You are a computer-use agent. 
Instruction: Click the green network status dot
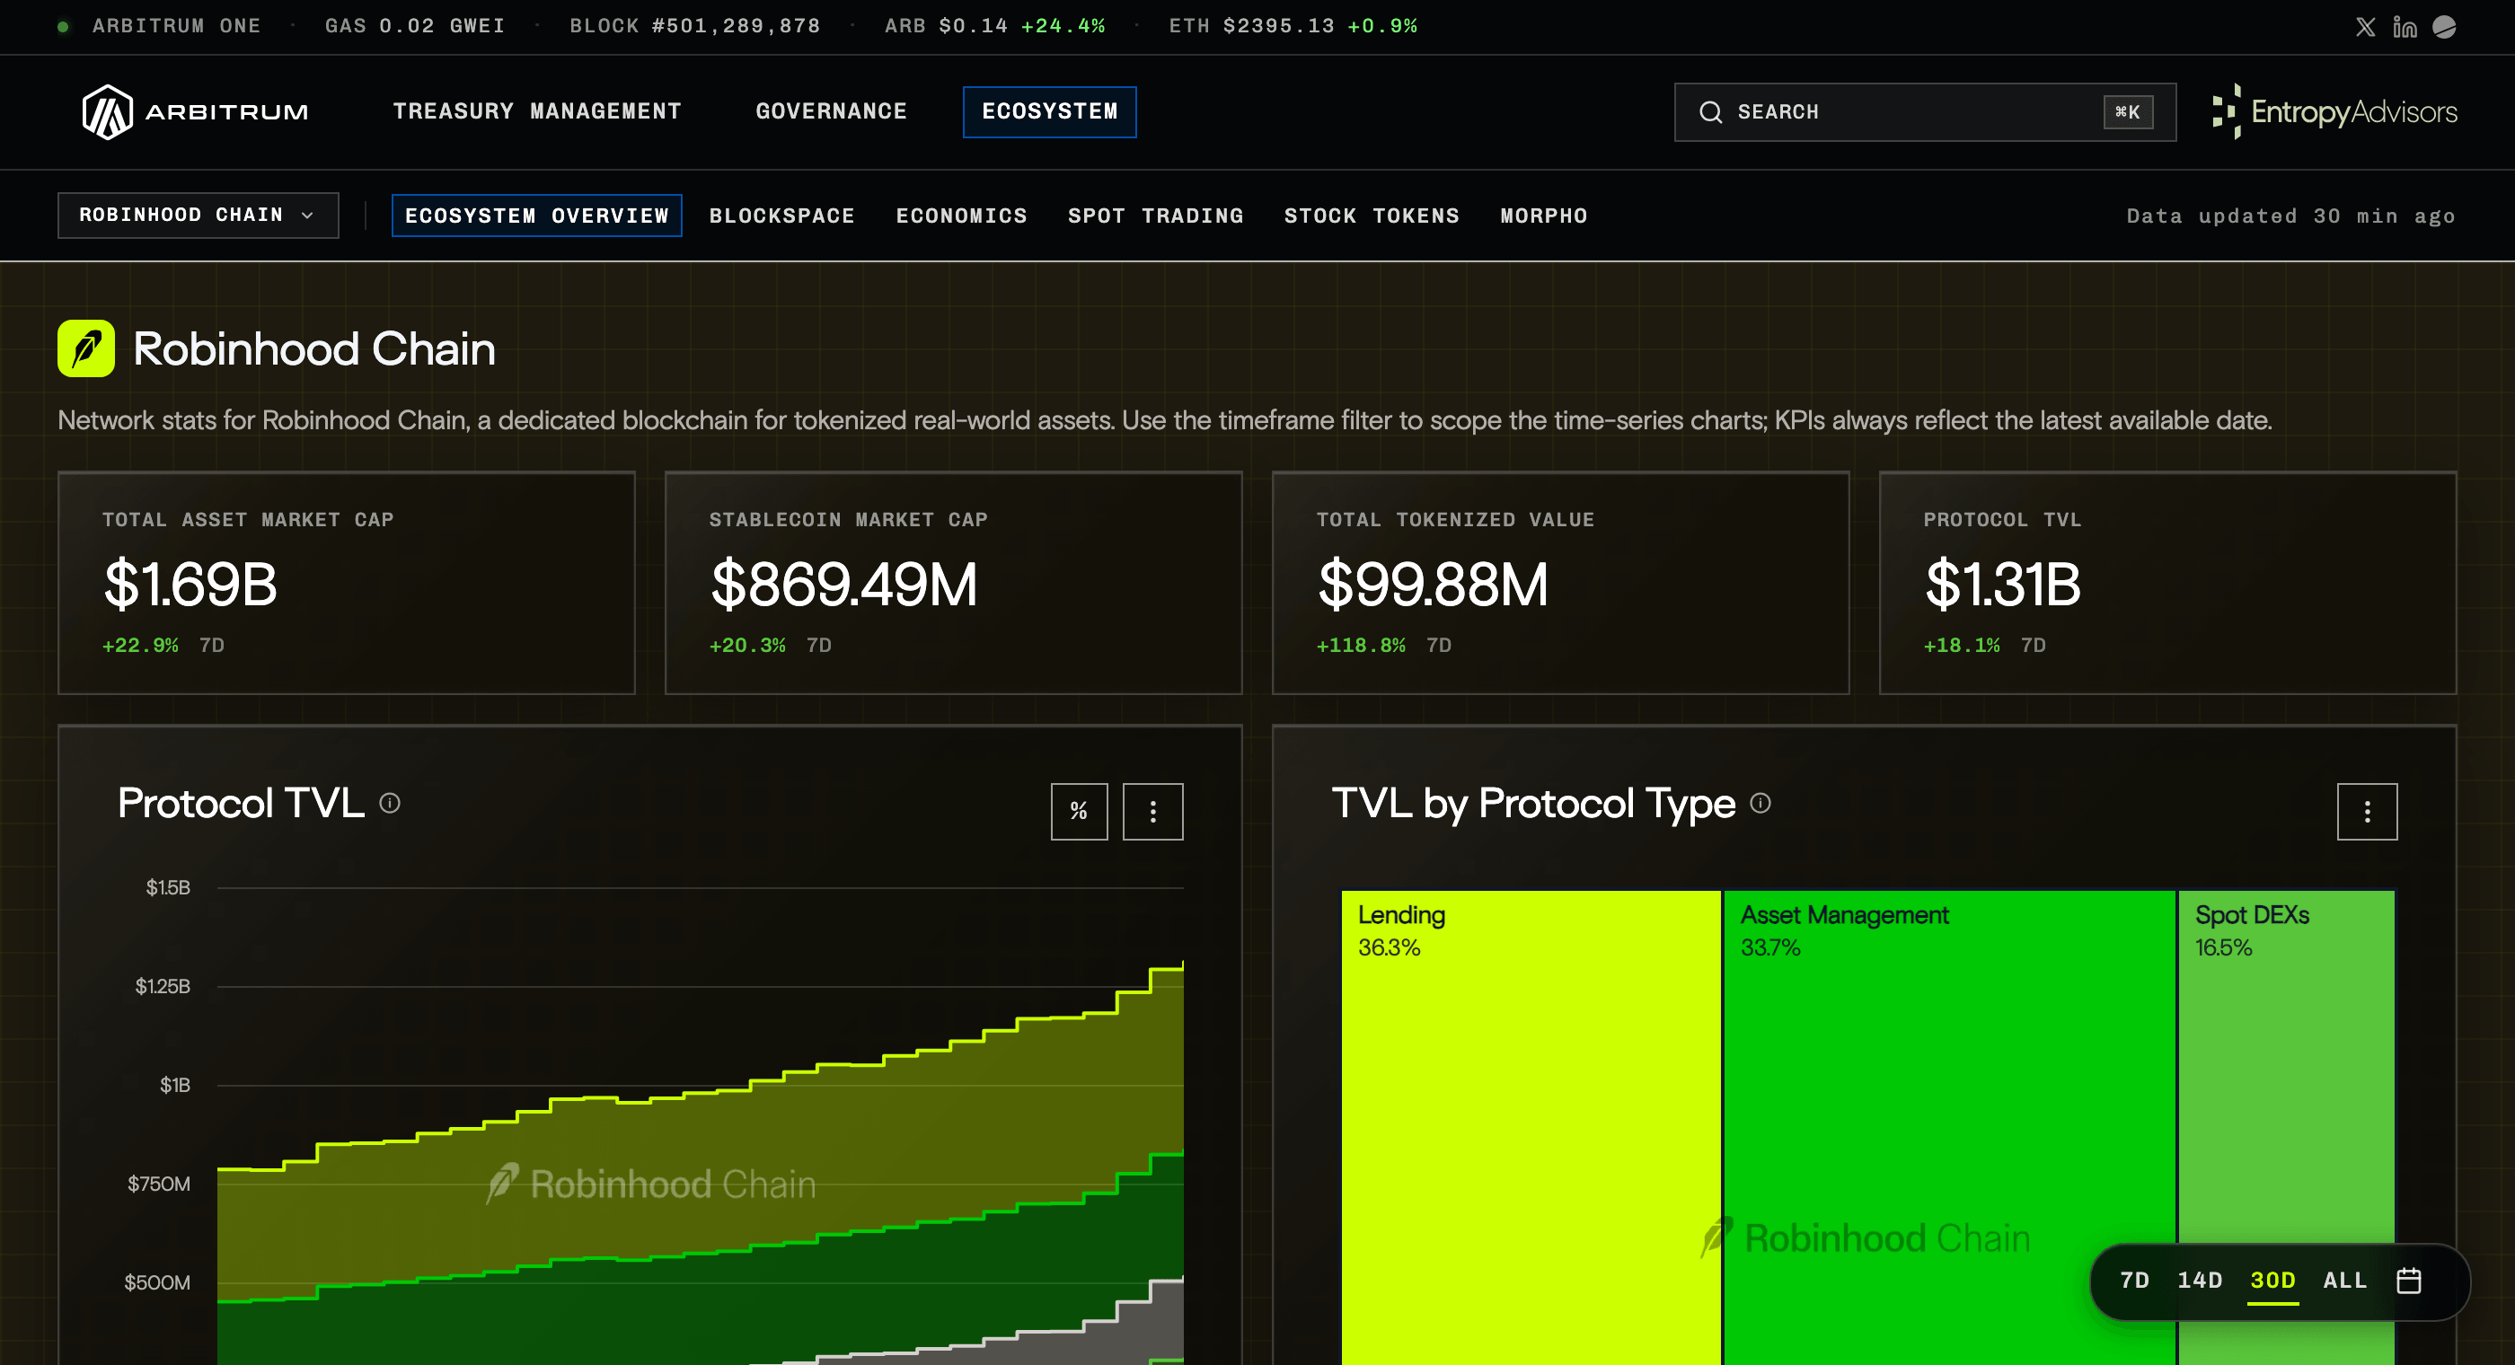64,26
